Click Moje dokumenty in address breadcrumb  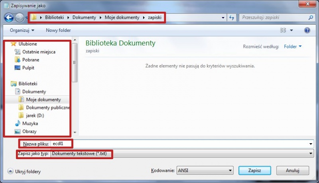pos(122,18)
